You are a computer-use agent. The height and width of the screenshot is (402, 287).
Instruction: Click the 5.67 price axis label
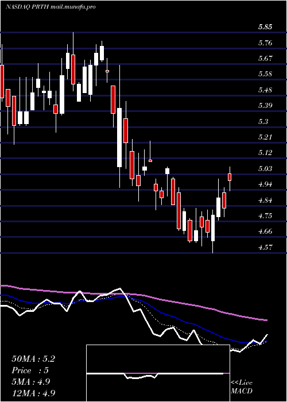[265, 59]
